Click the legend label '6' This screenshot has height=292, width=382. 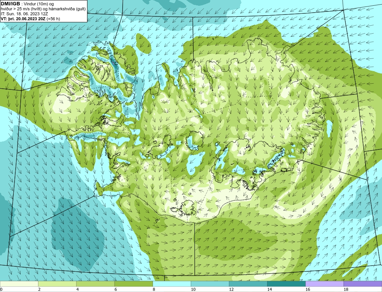pos(115,289)
